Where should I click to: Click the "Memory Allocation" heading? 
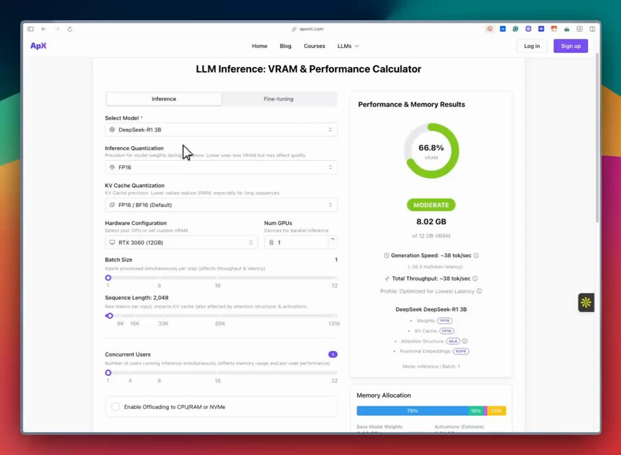click(383, 395)
